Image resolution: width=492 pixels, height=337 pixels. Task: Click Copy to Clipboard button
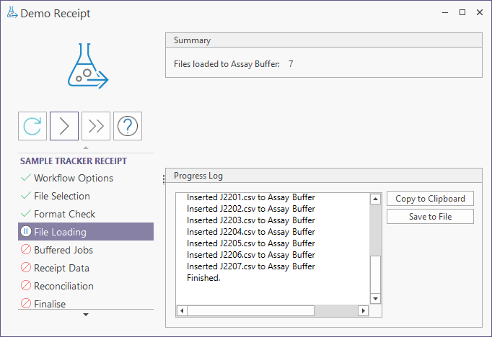coord(430,199)
